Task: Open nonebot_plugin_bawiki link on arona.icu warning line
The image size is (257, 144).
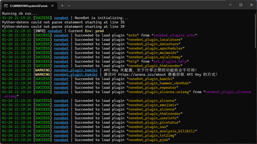Action: (76, 74)
